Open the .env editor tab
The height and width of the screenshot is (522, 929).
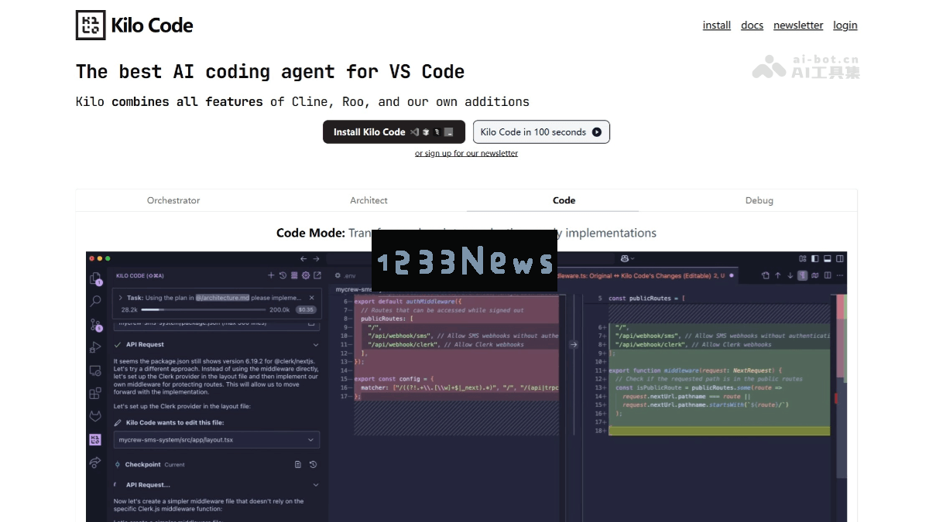click(345, 275)
